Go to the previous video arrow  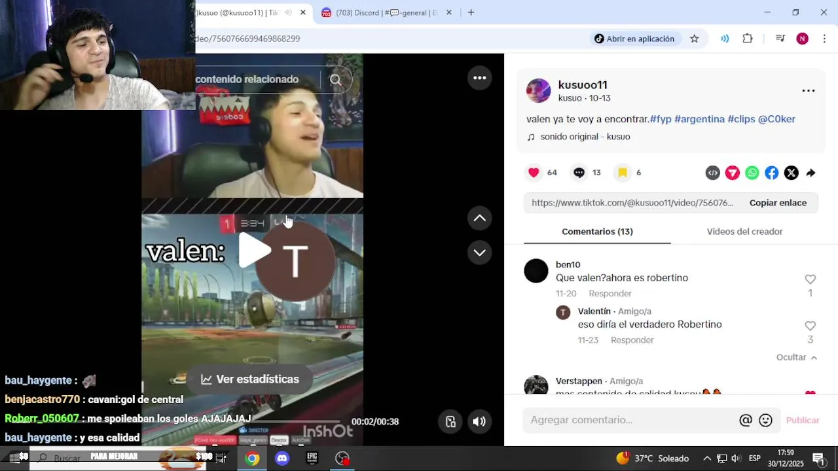click(x=480, y=218)
